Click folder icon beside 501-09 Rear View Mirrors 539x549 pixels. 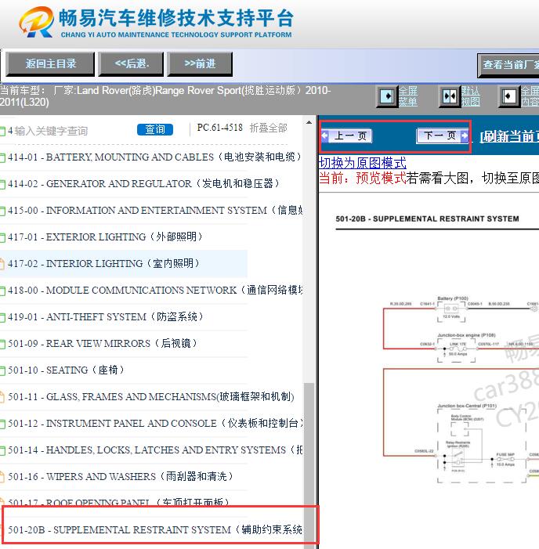click(2, 344)
